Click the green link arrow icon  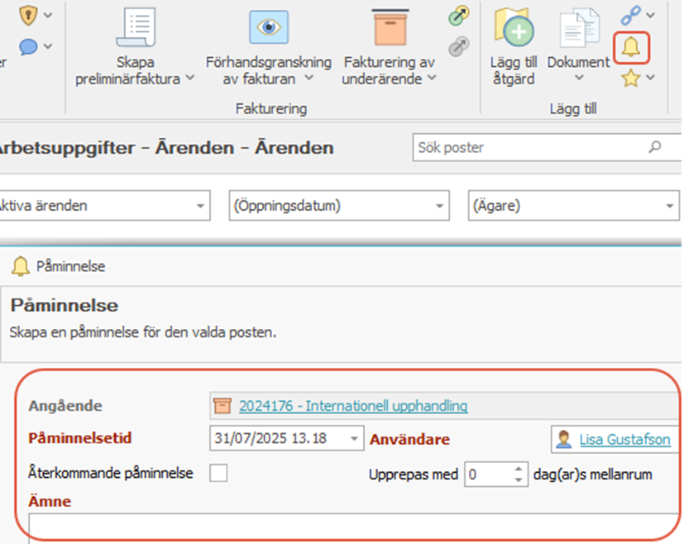[x=459, y=16]
